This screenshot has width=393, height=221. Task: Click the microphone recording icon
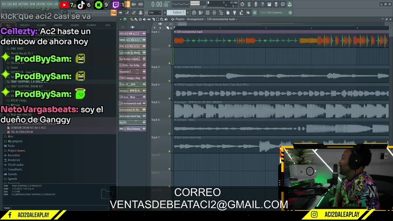256,4
